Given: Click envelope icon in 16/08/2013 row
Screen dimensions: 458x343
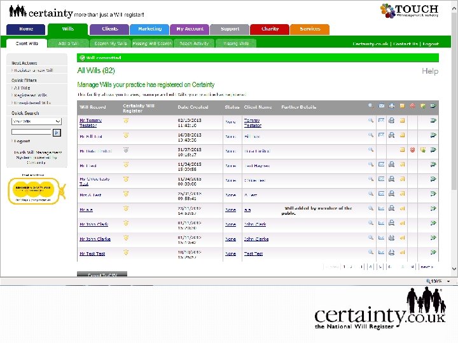Looking at the screenshot, I should [381, 135].
